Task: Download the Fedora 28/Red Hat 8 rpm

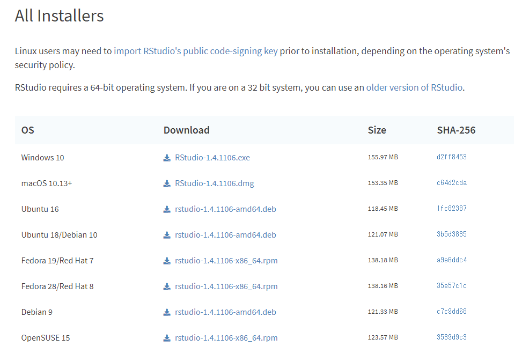Action: coord(226,286)
